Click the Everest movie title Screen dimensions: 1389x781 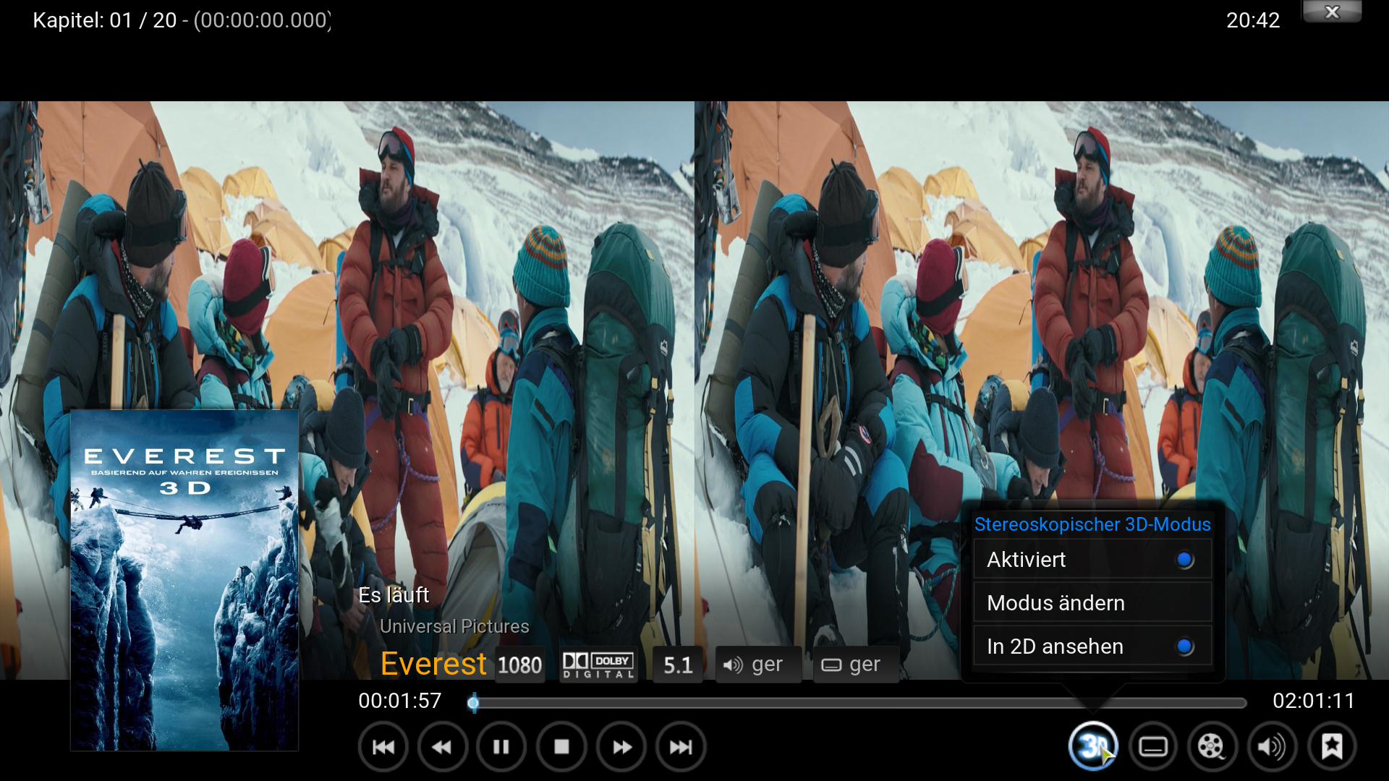click(433, 663)
